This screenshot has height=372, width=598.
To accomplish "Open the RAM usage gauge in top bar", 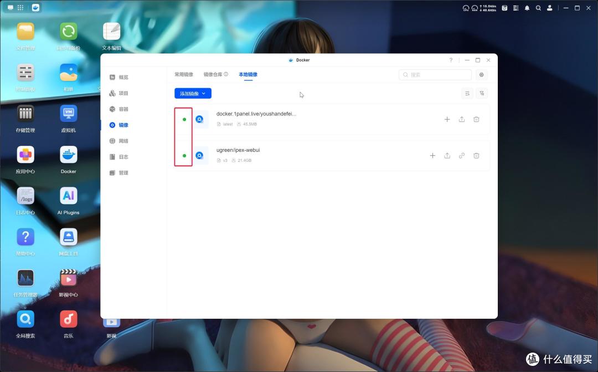I will tap(475, 8).
